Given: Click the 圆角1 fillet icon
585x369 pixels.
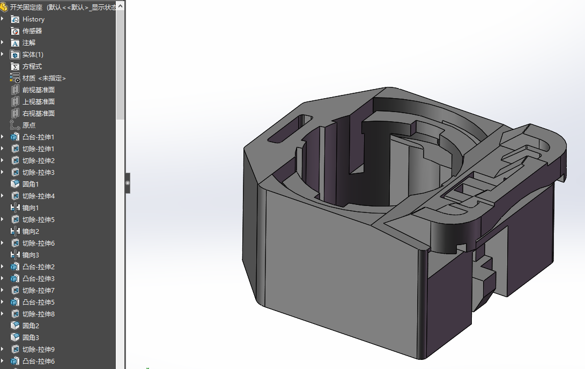Looking at the screenshot, I should pos(15,184).
